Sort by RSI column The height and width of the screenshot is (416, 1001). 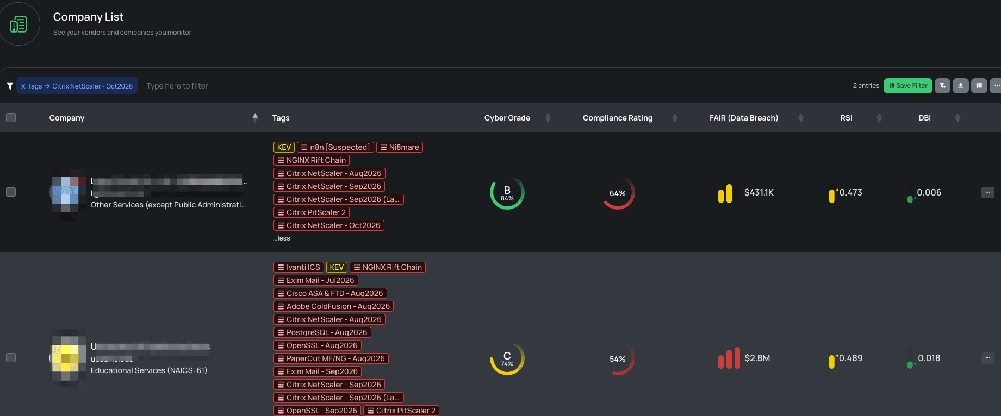[879, 118]
